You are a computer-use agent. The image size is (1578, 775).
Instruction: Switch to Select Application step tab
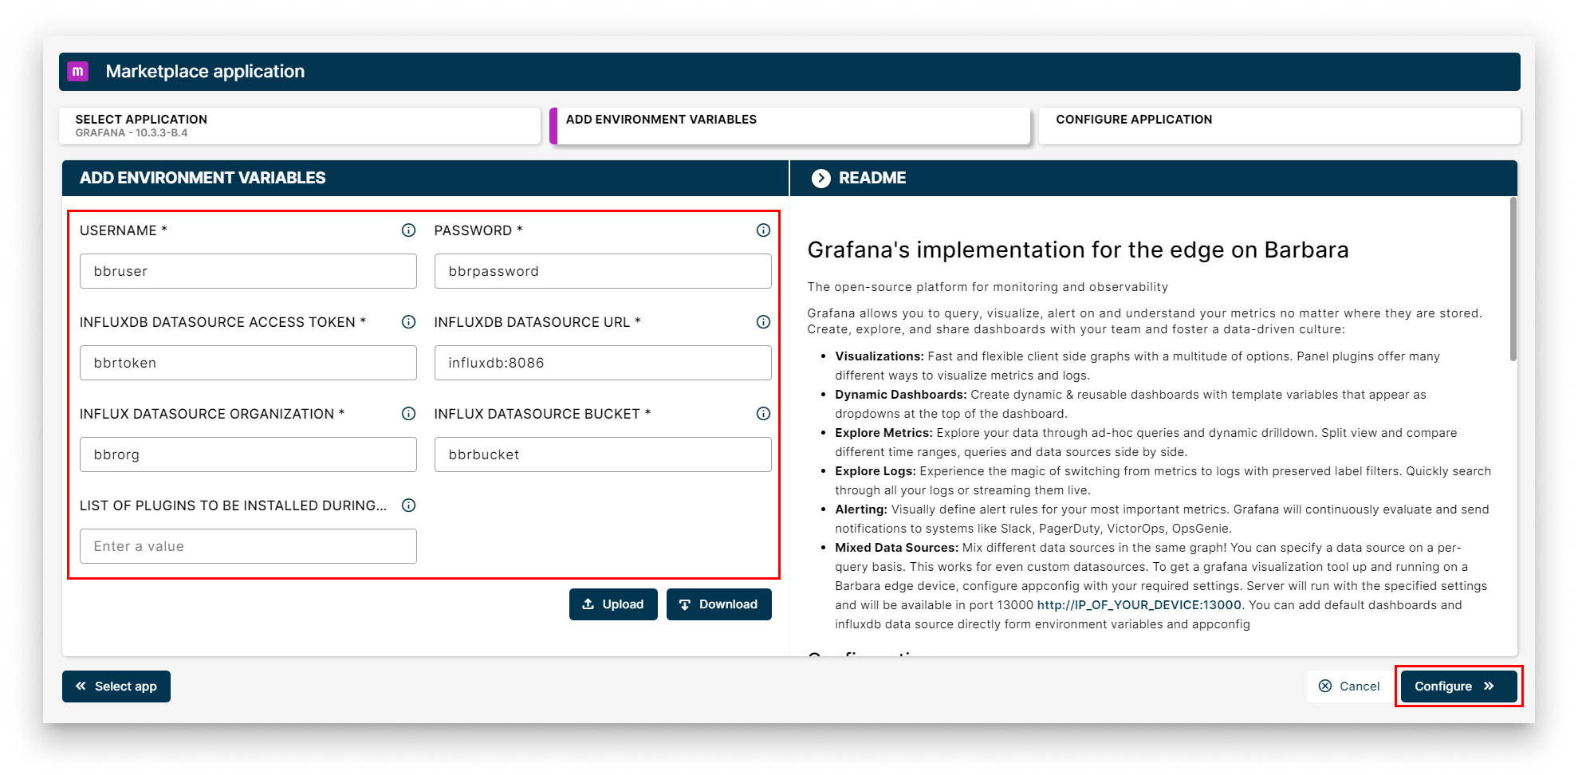coord(299,126)
